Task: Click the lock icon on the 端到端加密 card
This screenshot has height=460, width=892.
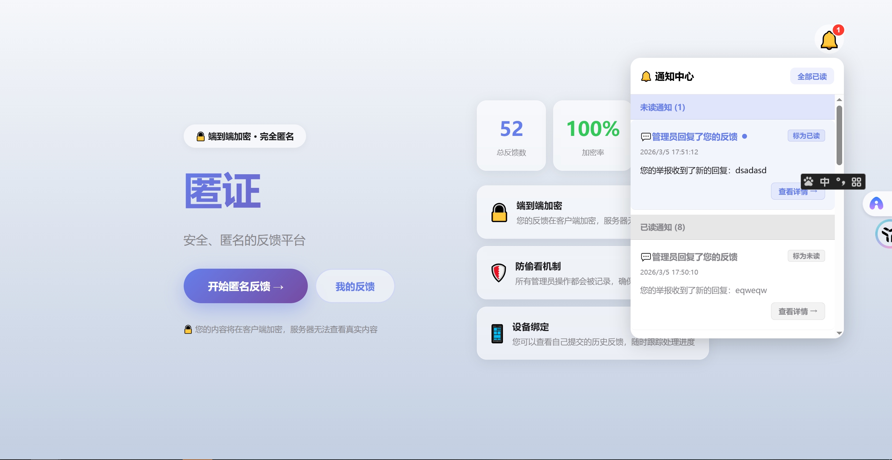Action: pos(499,212)
